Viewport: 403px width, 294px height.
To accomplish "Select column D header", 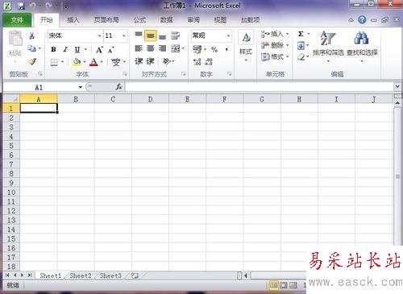I will click(150, 99).
